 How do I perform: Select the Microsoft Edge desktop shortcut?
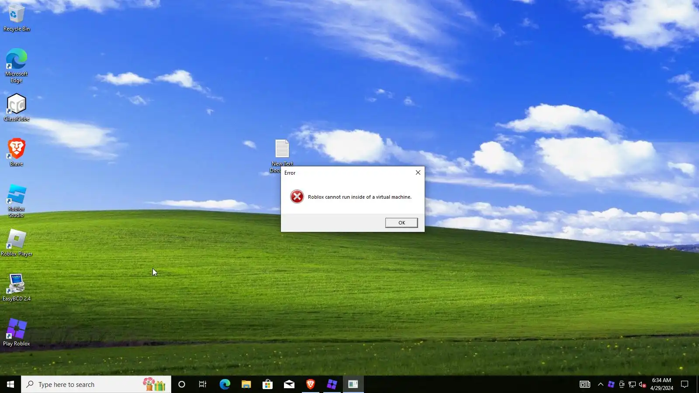tap(17, 65)
